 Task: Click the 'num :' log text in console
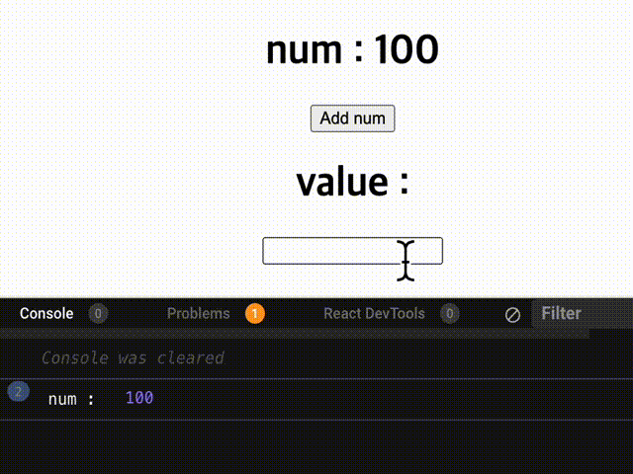71,399
